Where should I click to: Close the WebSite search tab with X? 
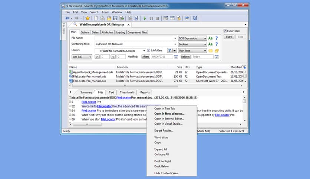coord(129,25)
